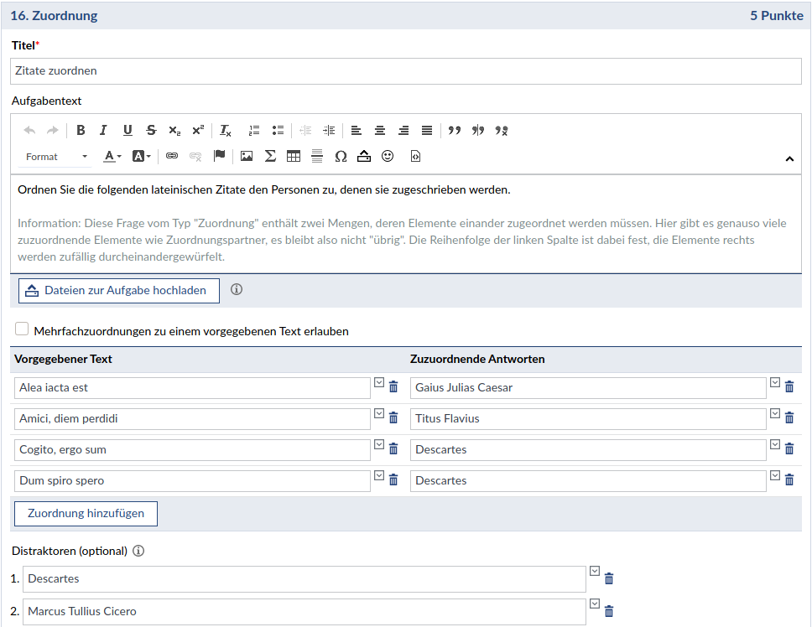Screen dimensions: 812x627
Task: Insert an image into the editor
Action: click(x=247, y=156)
